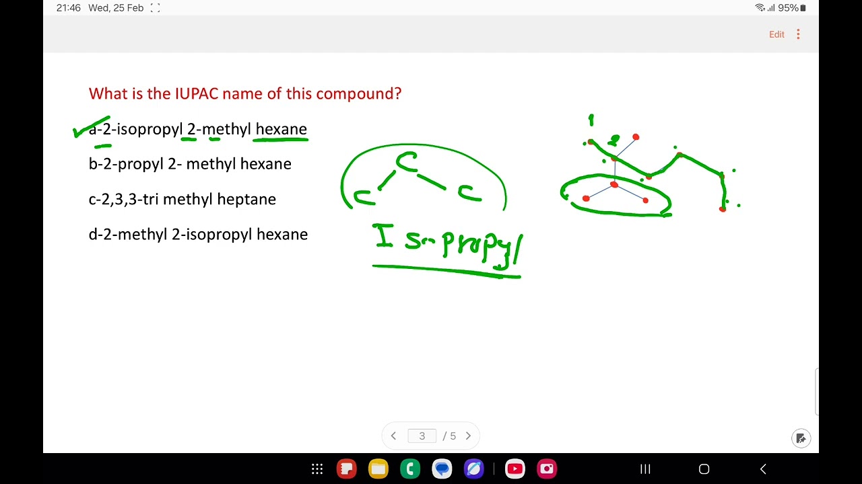Tap the recent apps navigation button
This screenshot has height=484, width=862.
[x=645, y=469]
